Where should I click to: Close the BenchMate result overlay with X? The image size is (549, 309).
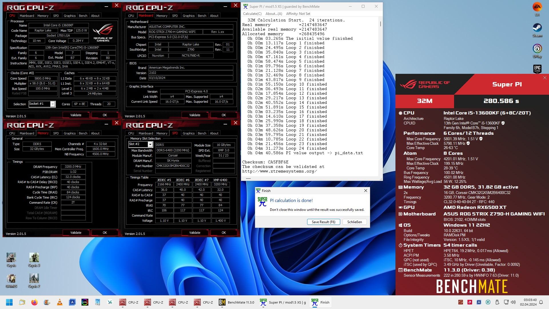(x=544, y=78)
